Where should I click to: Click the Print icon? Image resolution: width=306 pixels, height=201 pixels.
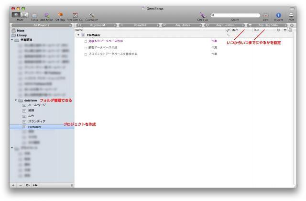coord(291,15)
